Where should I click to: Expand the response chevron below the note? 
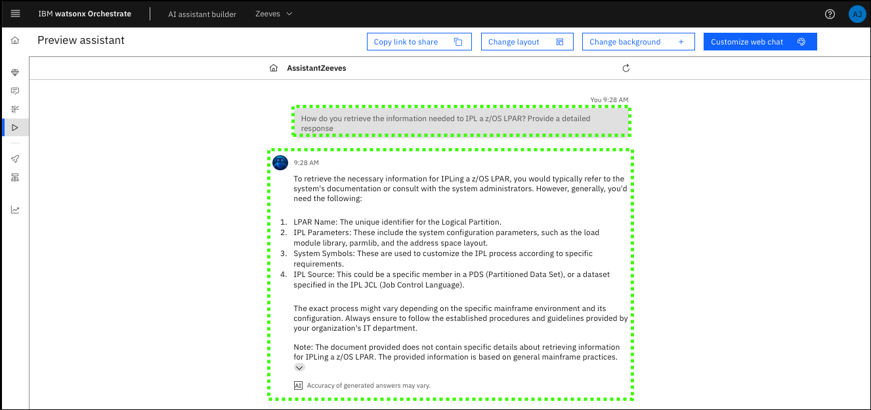pos(299,367)
